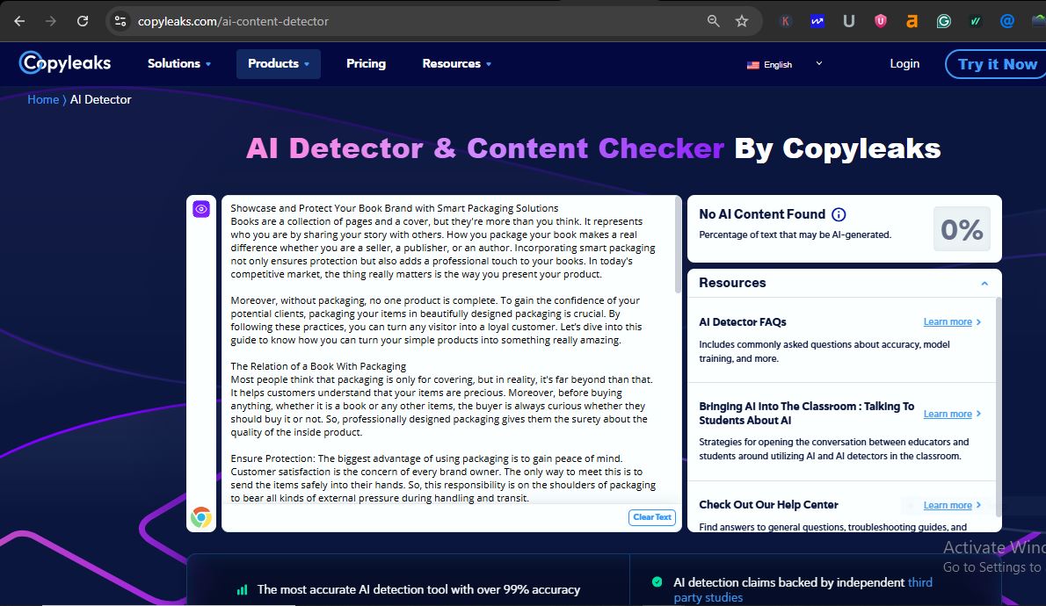1046x606 pixels.
Task: Open the English language dropdown
Action: tap(784, 65)
